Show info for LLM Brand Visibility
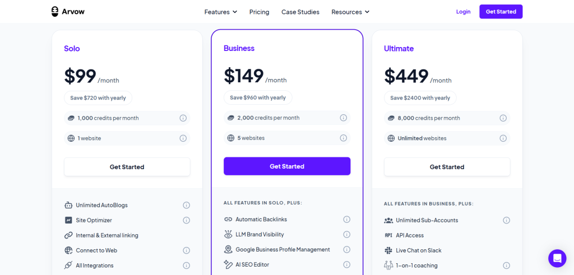The height and width of the screenshot is (275, 574). tap(346, 235)
